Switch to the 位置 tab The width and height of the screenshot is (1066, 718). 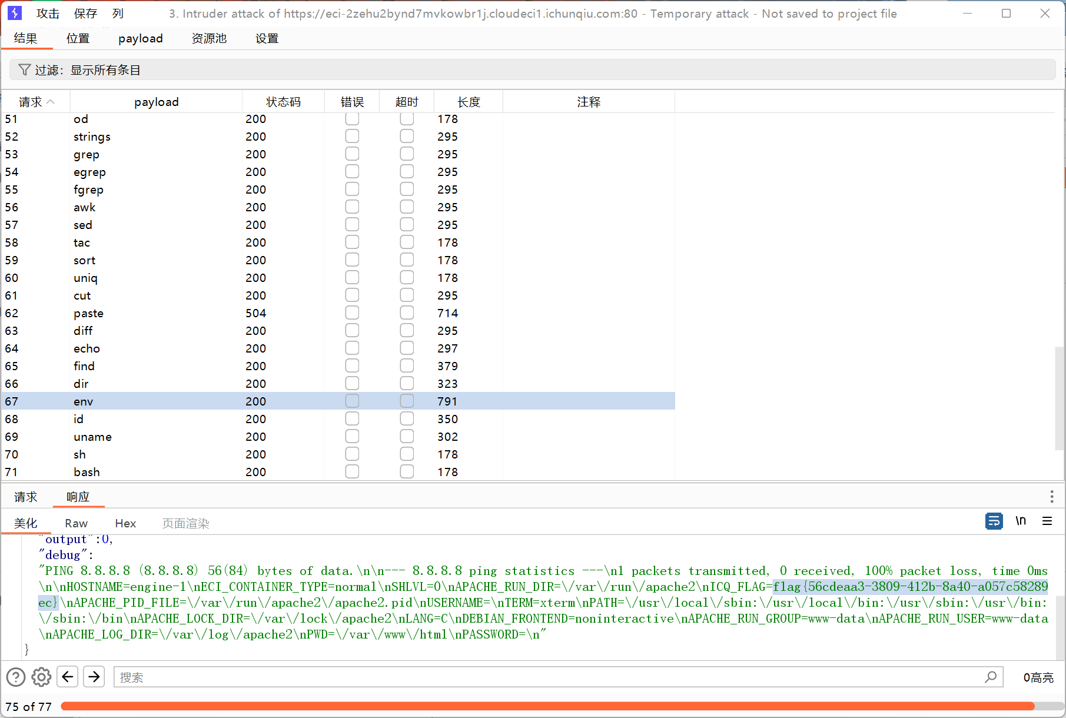(x=78, y=38)
